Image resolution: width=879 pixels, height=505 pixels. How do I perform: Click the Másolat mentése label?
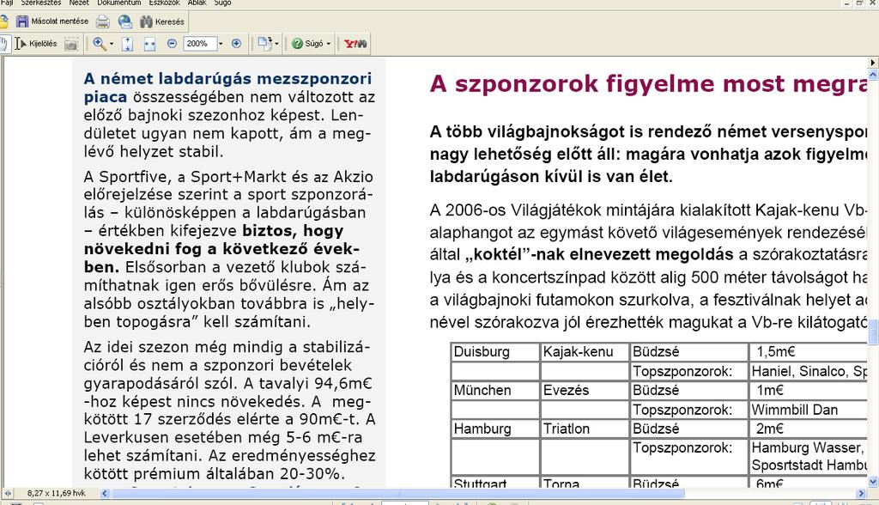pos(60,21)
